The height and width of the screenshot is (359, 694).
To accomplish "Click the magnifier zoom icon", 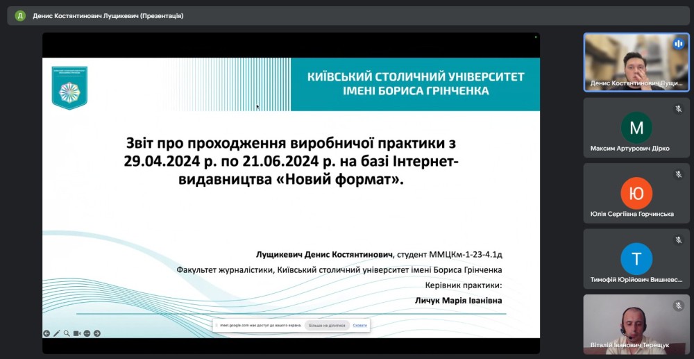I will (x=67, y=333).
